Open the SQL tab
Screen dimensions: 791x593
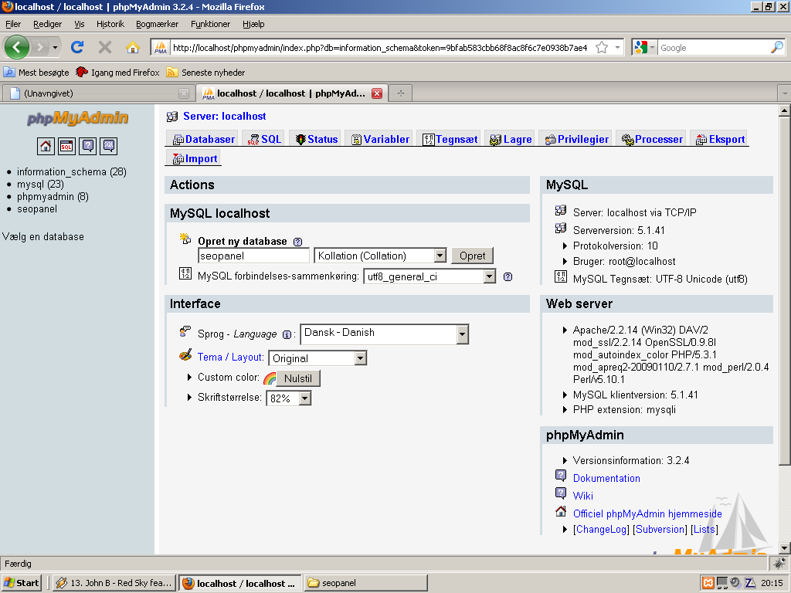coord(264,139)
